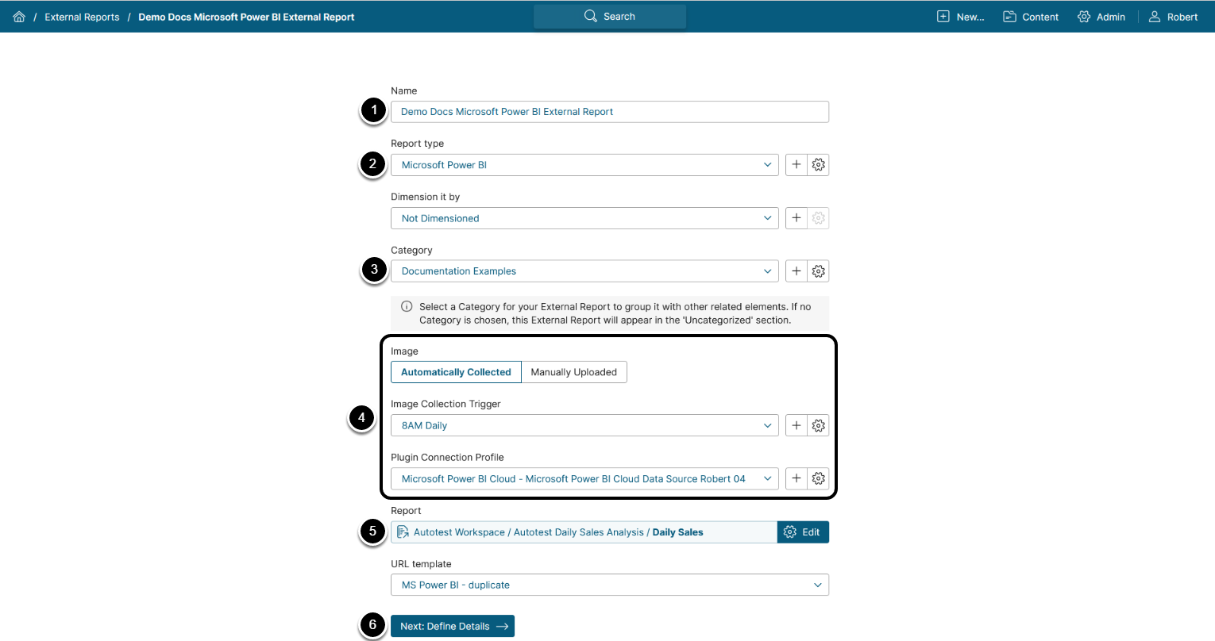
Task: Add new Image Collection Trigger via plus
Action: pyautogui.click(x=796, y=426)
